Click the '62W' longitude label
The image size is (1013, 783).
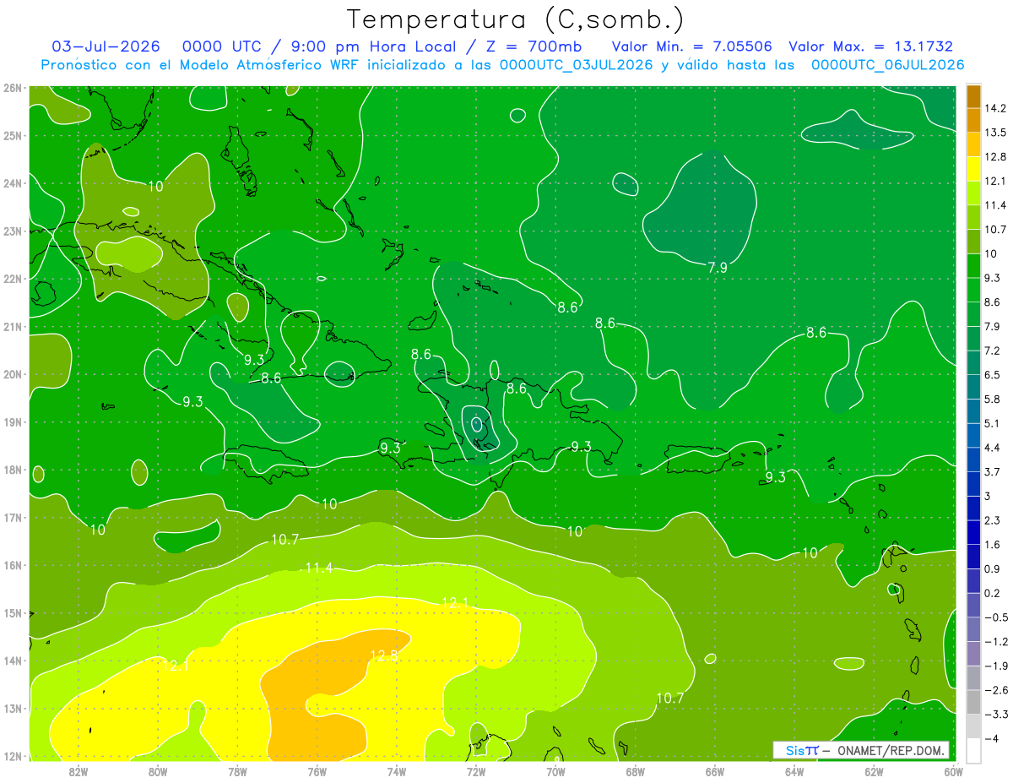[x=874, y=771]
